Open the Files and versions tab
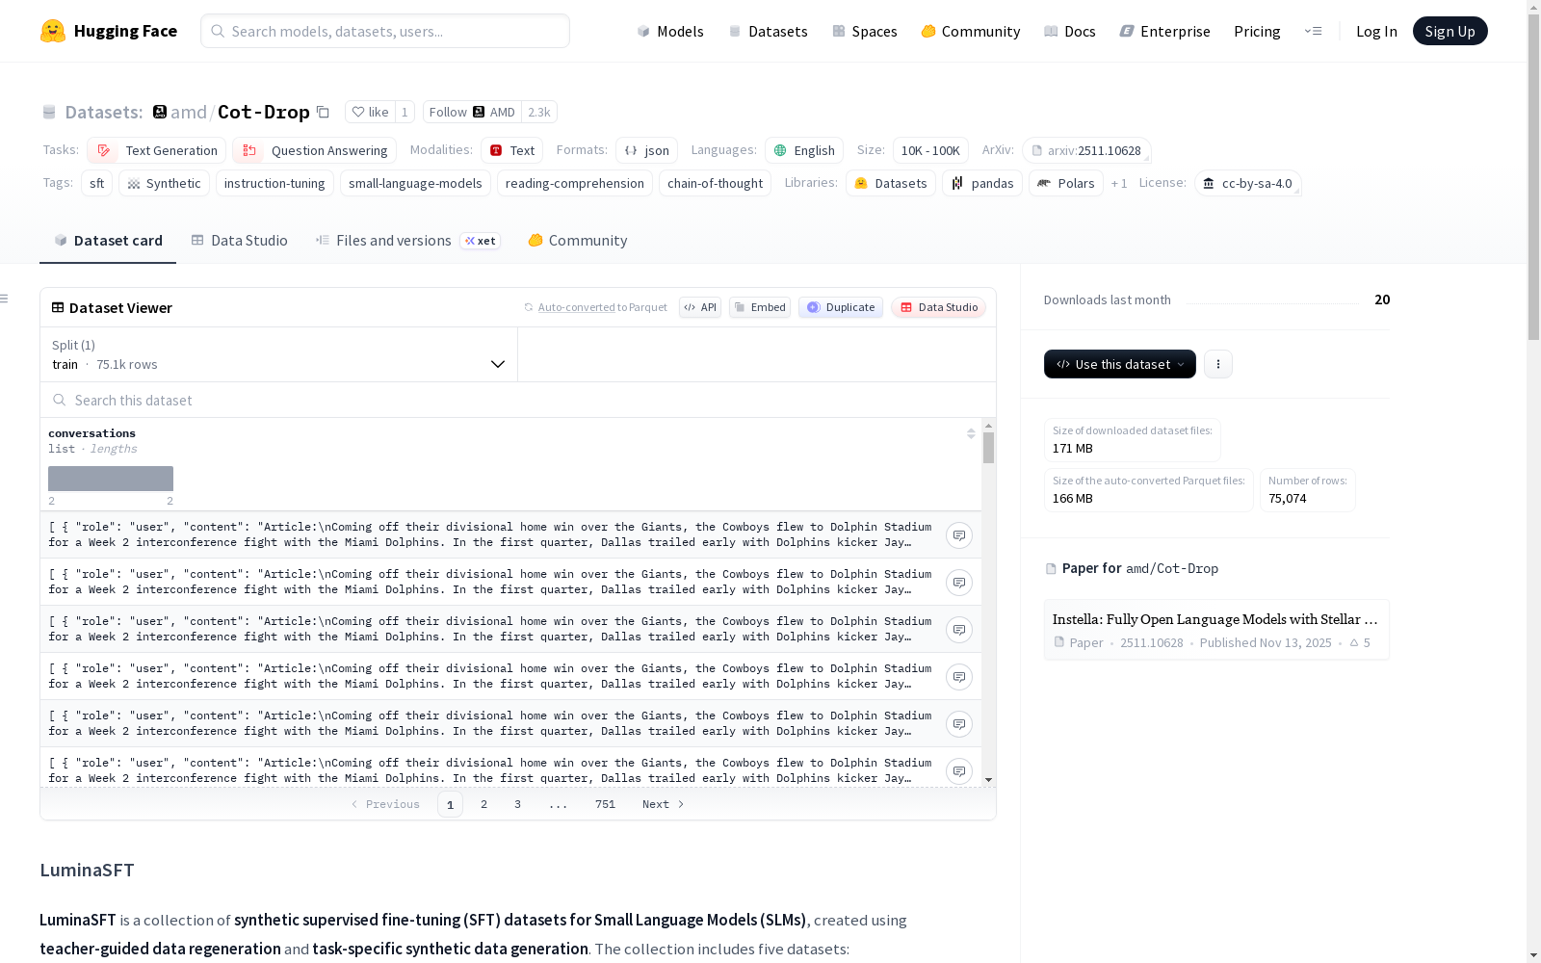Screen dimensions: 1541x963 (x=407, y=241)
